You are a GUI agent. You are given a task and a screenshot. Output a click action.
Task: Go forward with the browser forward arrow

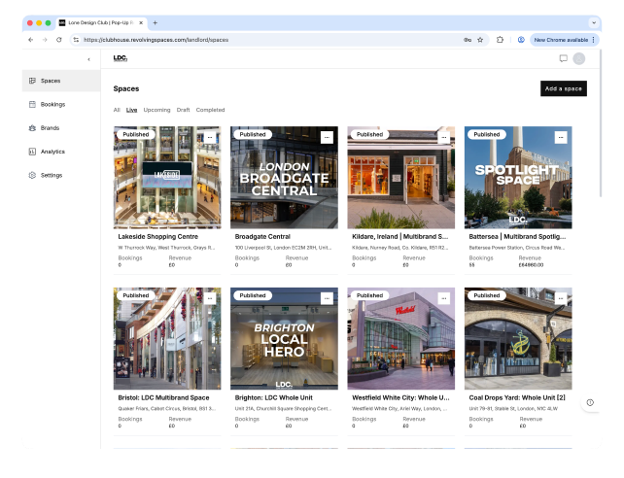(x=45, y=40)
